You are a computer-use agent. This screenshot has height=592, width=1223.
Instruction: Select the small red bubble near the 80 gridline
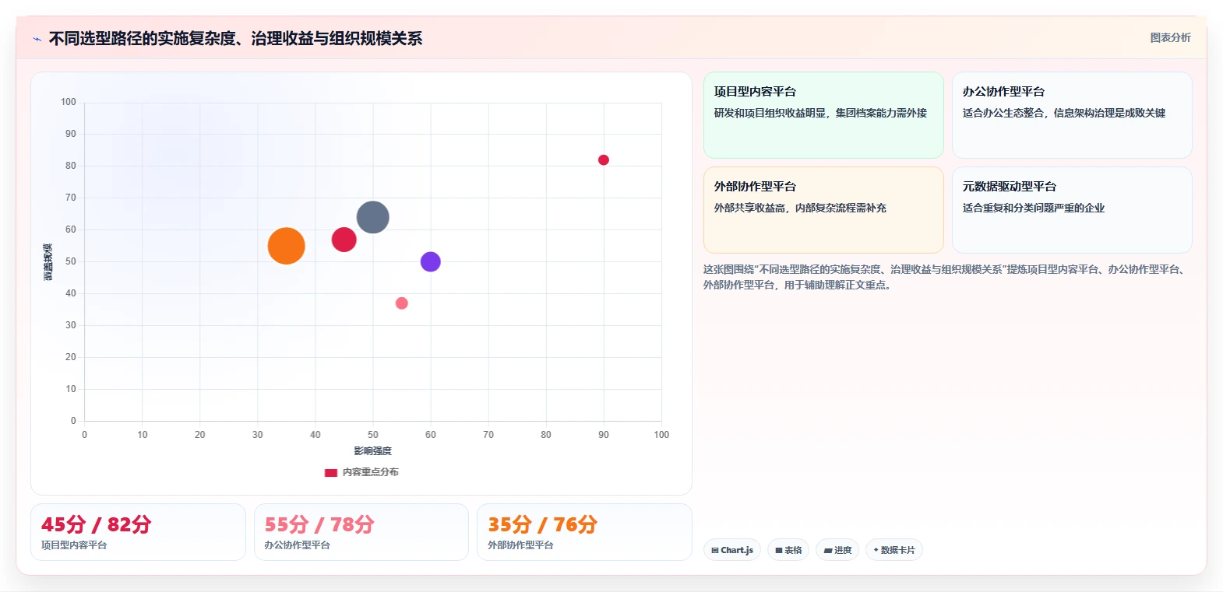(604, 160)
